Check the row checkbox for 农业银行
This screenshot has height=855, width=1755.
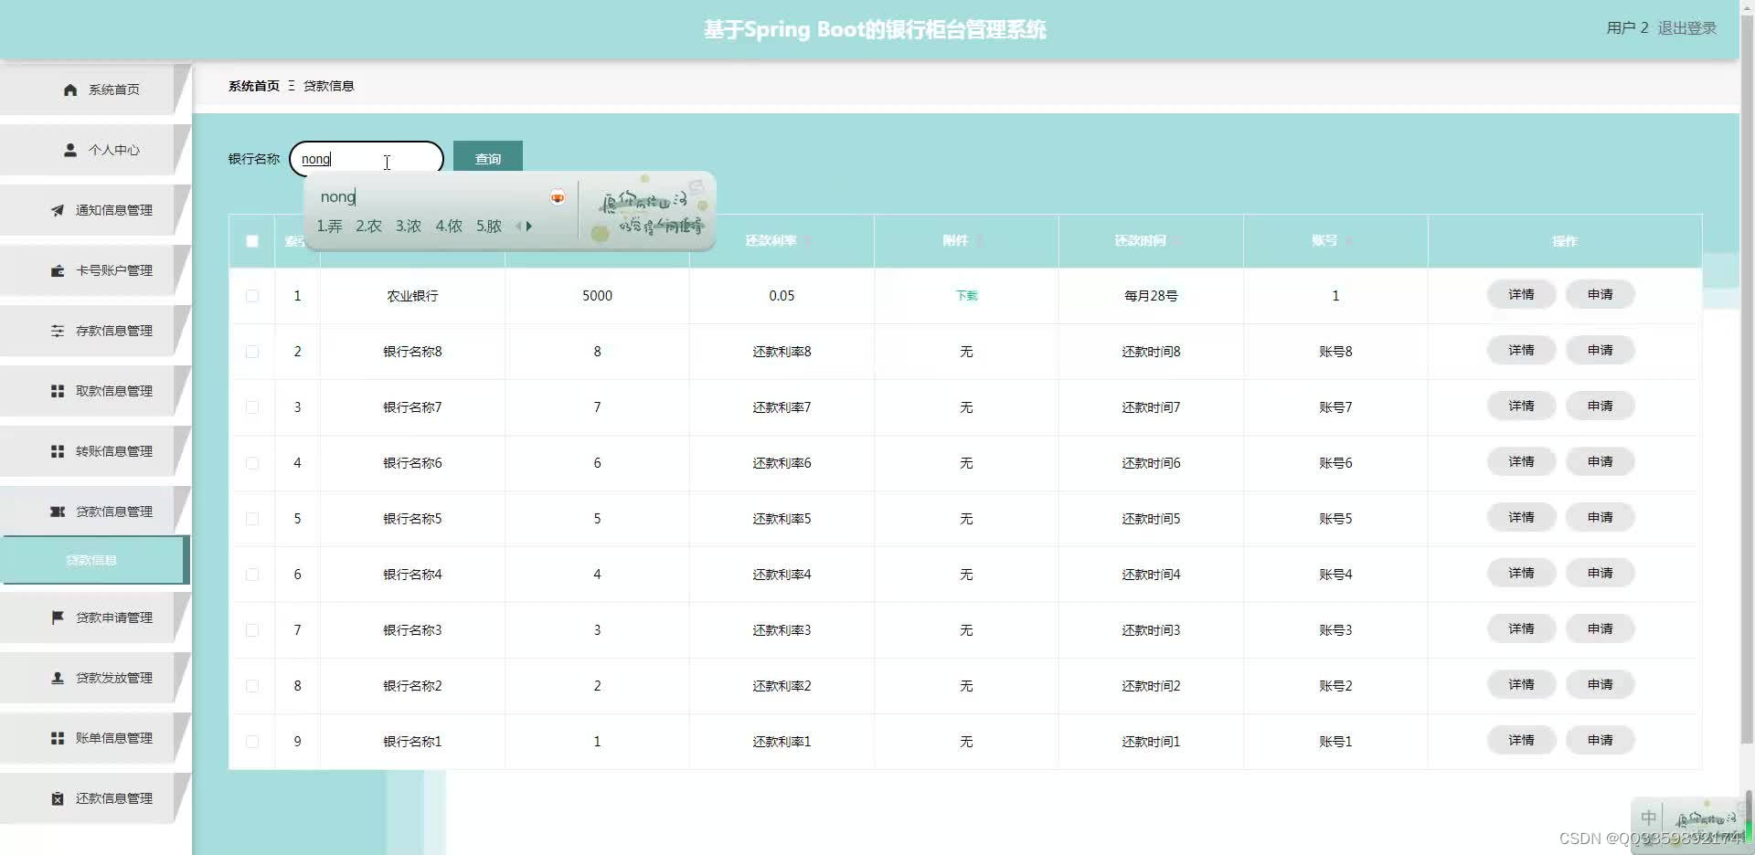[x=252, y=296]
